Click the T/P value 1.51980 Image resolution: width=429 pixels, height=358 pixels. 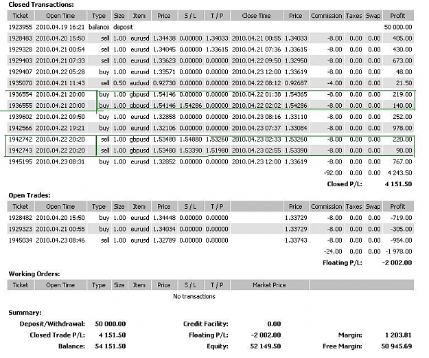[217, 150]
